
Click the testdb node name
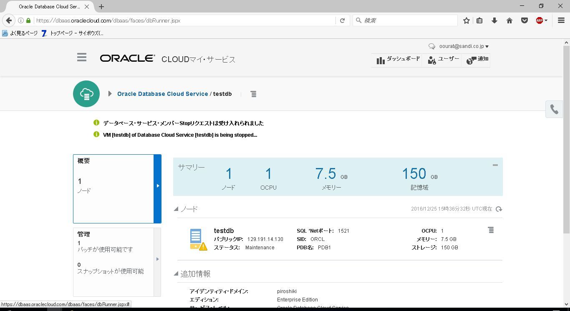pyautogui.click(x=224, y=231)
